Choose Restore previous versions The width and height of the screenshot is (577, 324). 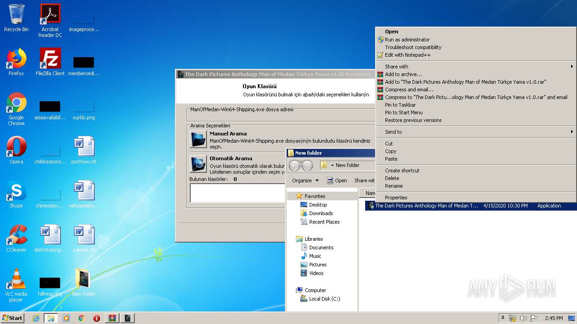pyautogui.click(x=476, y=120)
